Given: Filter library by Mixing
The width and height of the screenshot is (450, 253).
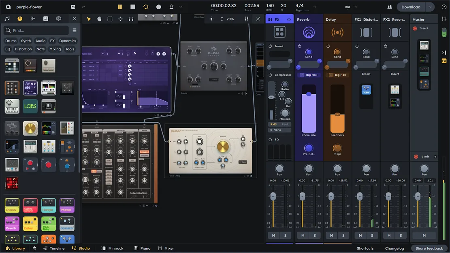Looking at the screenshot, I should 55,49.
